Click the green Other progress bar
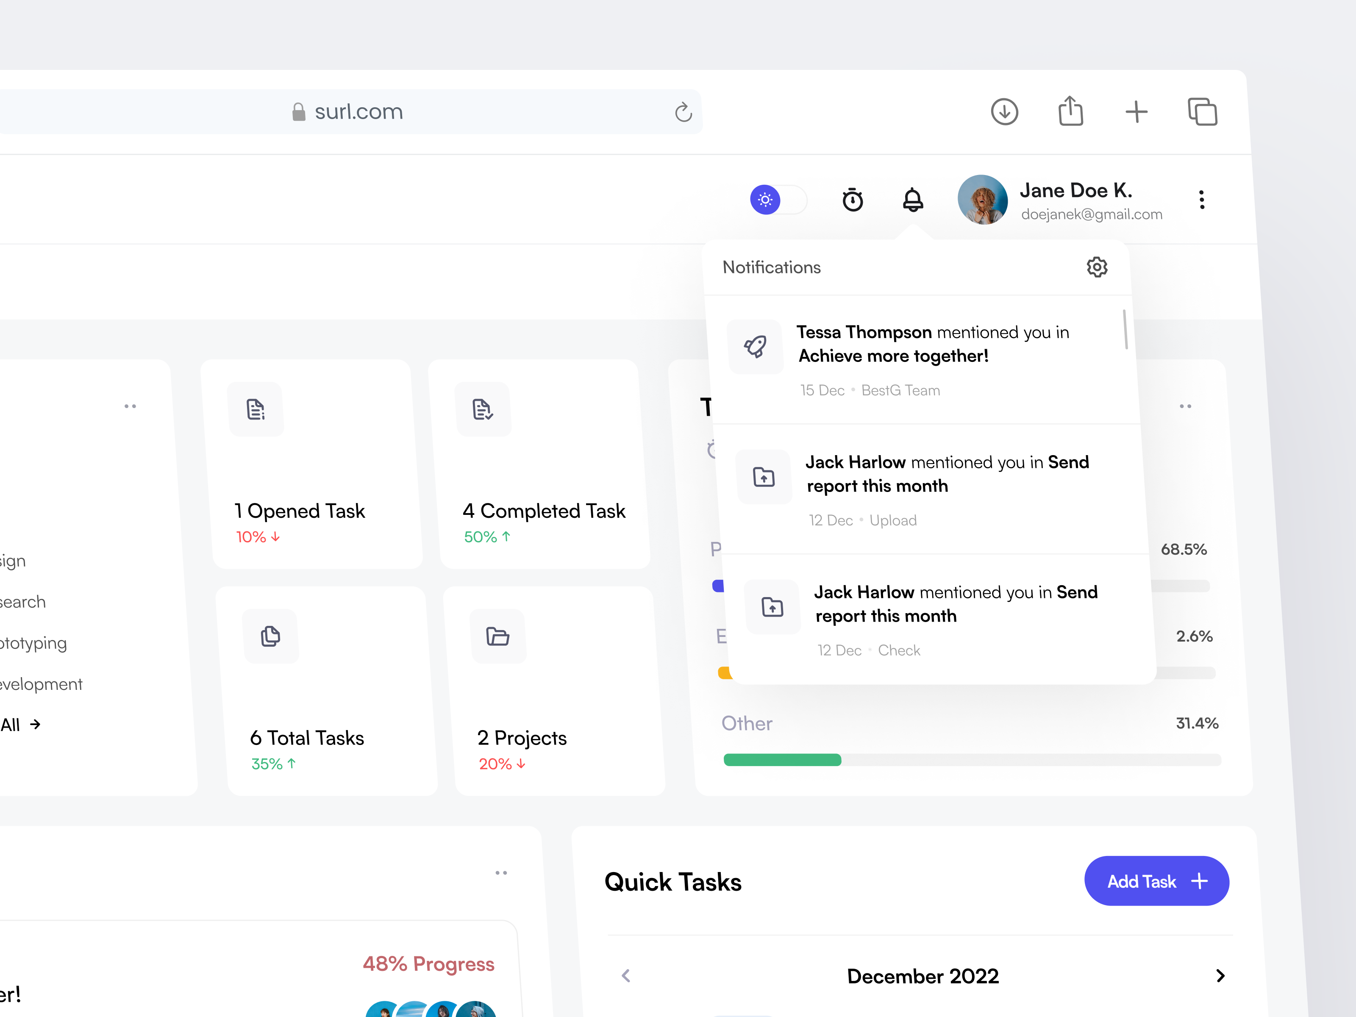This screenshot has width=1356, height=1017. [x=782, y=760]
